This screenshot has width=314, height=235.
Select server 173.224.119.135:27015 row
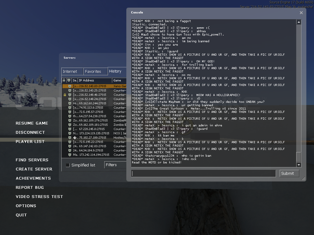94,133
